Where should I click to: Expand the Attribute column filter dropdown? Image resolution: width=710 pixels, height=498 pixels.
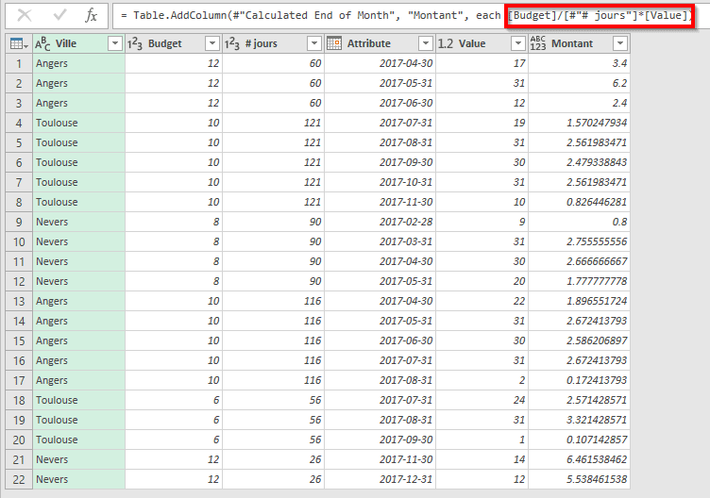(x=424, y=43)
